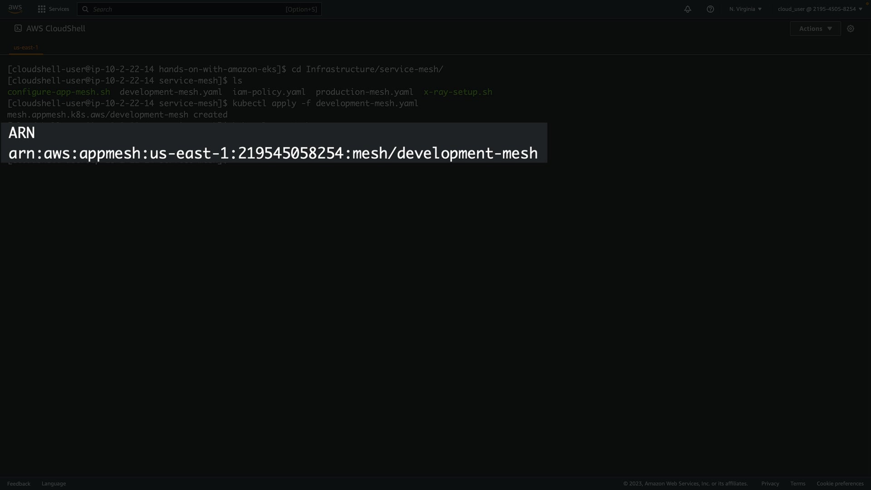Open the Actions dropdown button
Viewport: 871px width, 490px height.
(815, 29)
